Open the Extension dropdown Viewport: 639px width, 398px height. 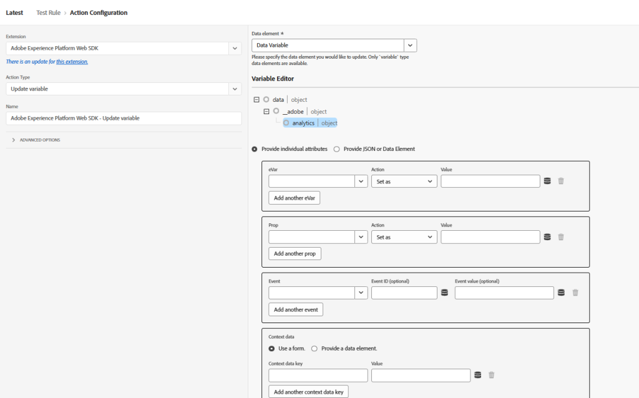[235, 48]
